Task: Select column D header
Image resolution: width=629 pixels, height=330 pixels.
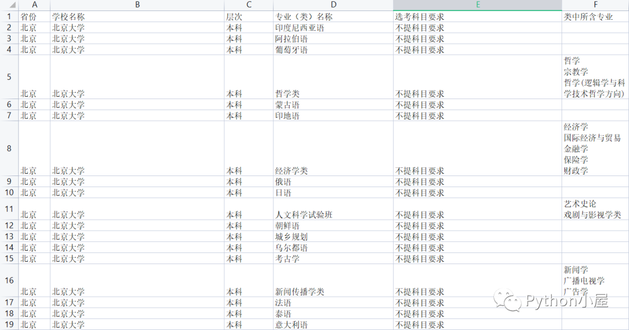Action: pos(333,5)
